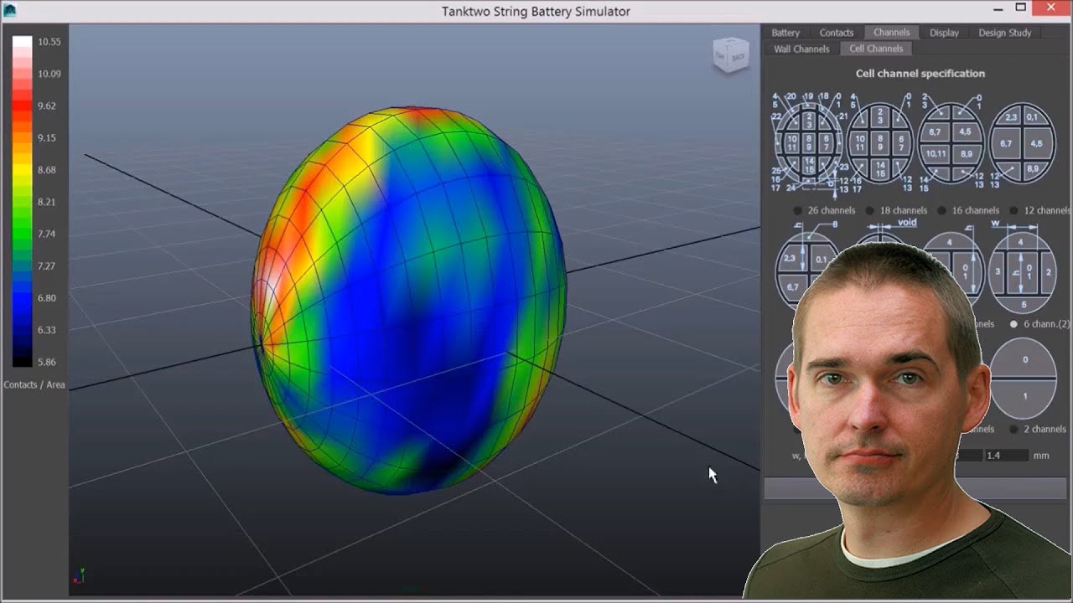Choose the 16 channels radio option
1073x603 pixels.
click(942, 210)
